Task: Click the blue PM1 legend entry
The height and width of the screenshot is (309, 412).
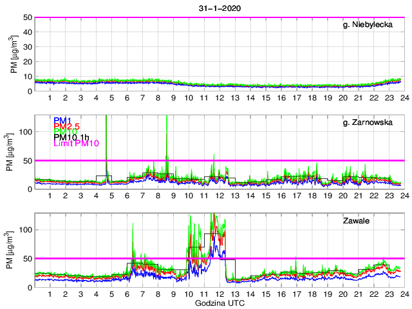Action: coord(62,120)
